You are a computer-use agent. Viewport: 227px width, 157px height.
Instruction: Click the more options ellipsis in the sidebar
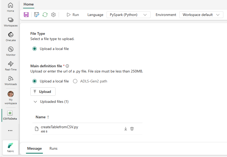[10, 131]
